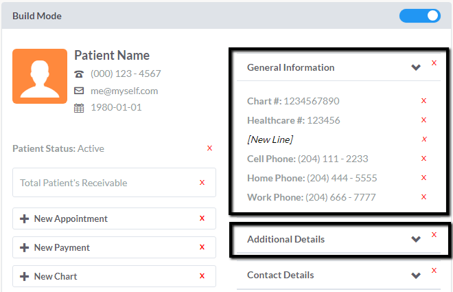Click the telephone icon beside phone number

[x=79, y=74]
